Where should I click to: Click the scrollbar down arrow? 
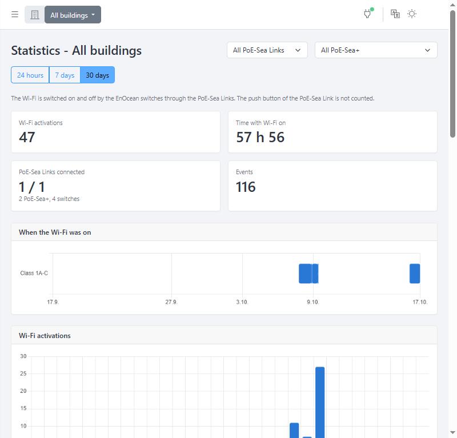coord(452,432)
